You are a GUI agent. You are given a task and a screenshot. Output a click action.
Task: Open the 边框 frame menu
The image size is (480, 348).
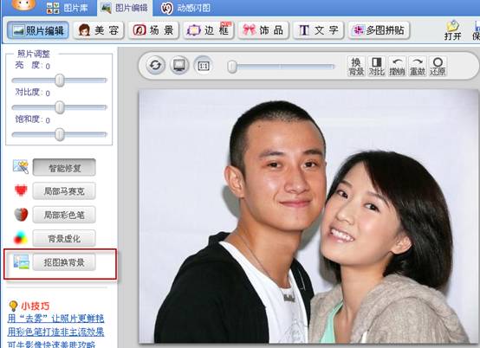pos(209,30)
